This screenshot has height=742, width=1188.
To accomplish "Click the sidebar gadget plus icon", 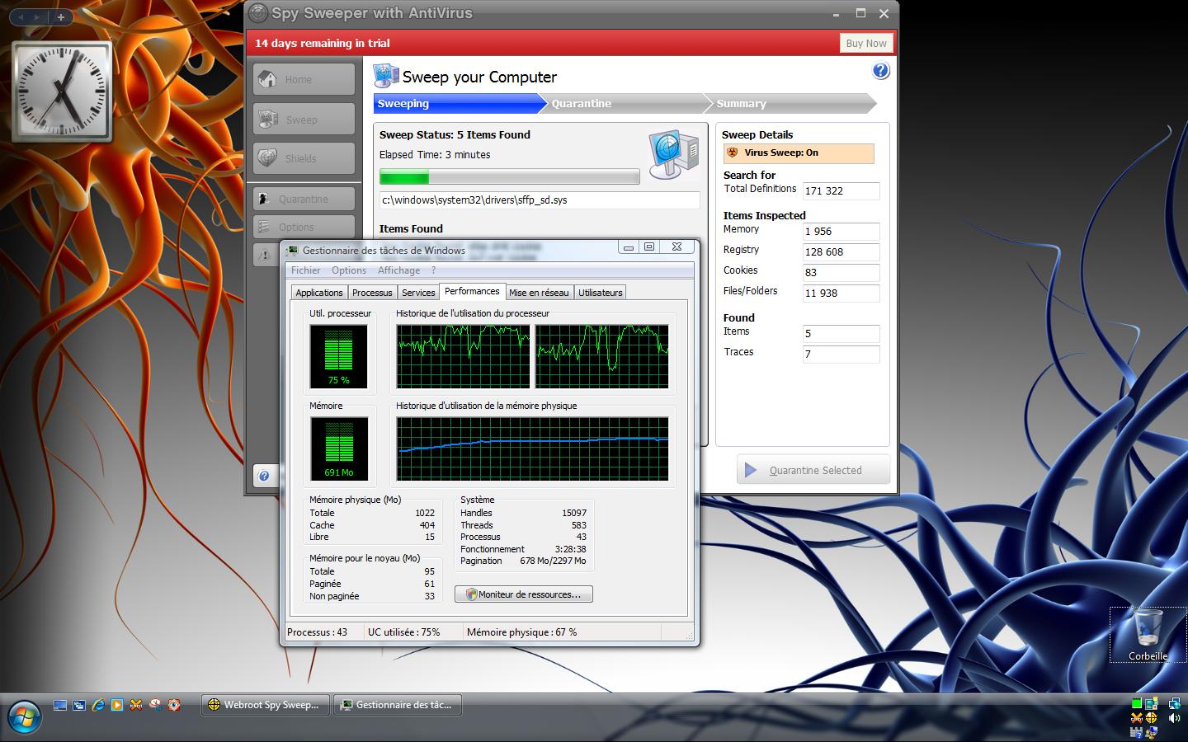I will pos(60,16).
